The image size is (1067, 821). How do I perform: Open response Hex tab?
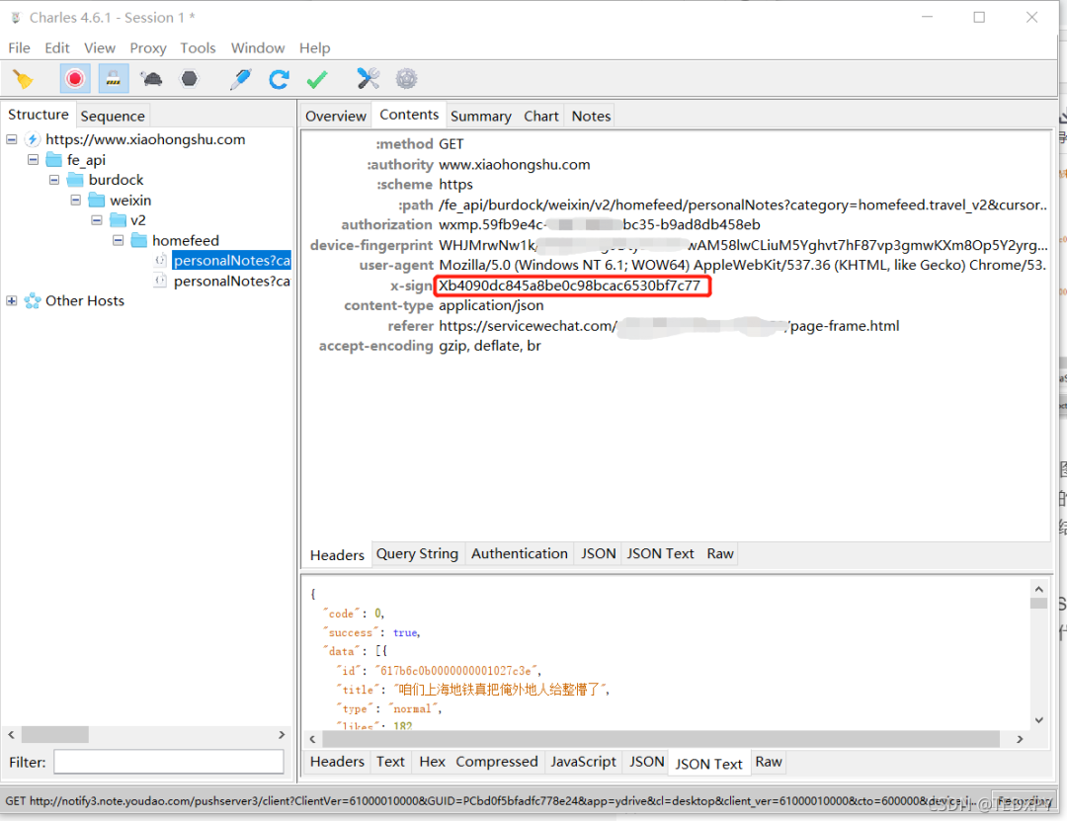[x=432, y=761]
